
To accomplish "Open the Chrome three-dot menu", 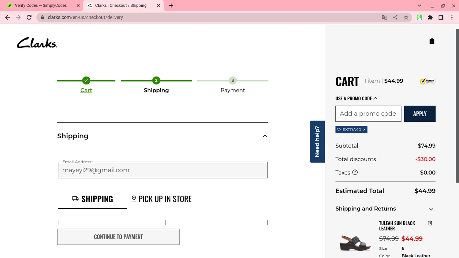I will tap(452, 17).
